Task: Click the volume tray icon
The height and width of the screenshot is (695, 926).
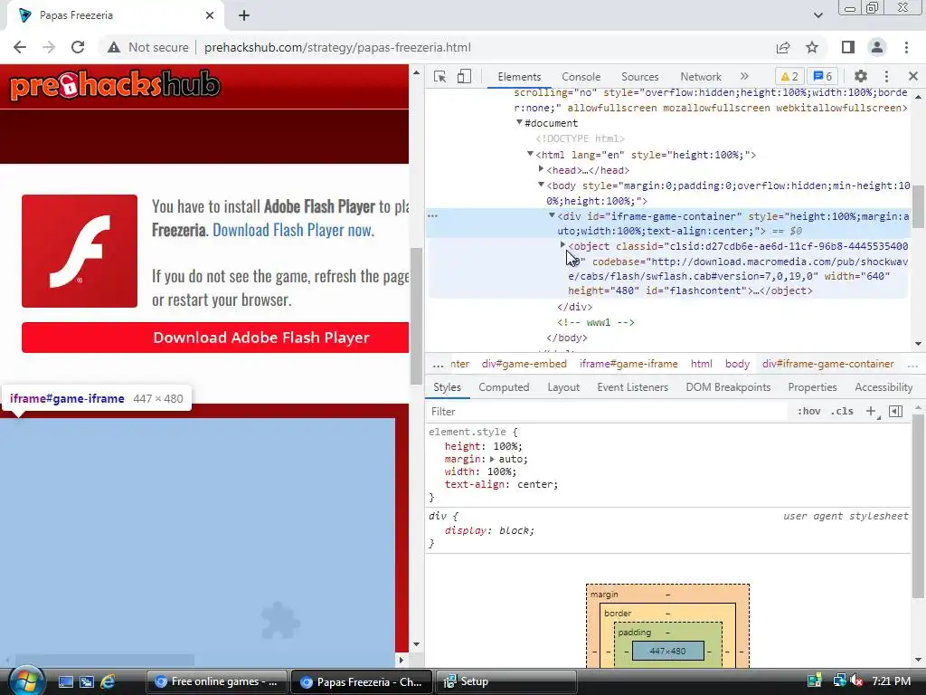Action: pos(856,681)
